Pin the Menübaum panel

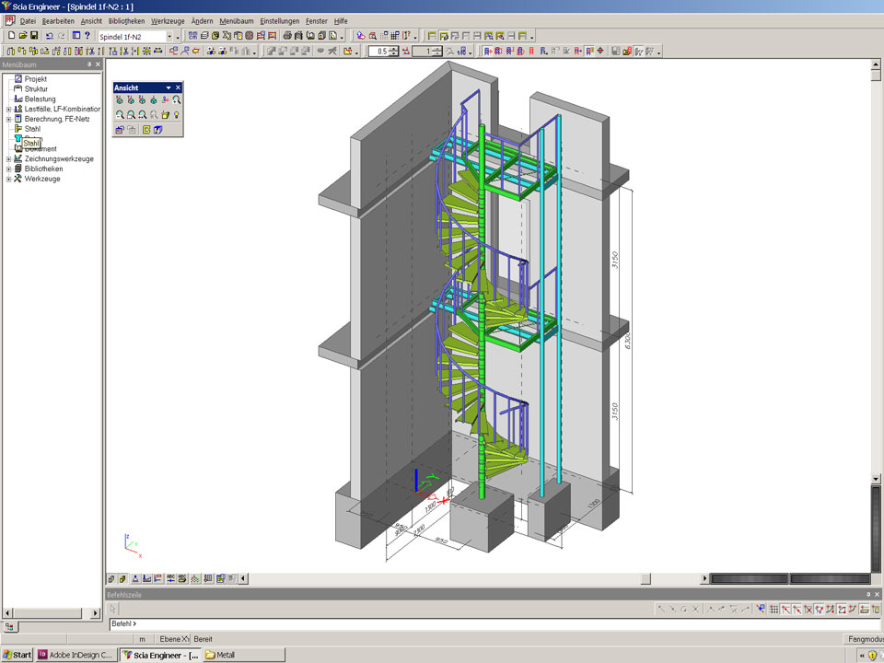(89, 64)
